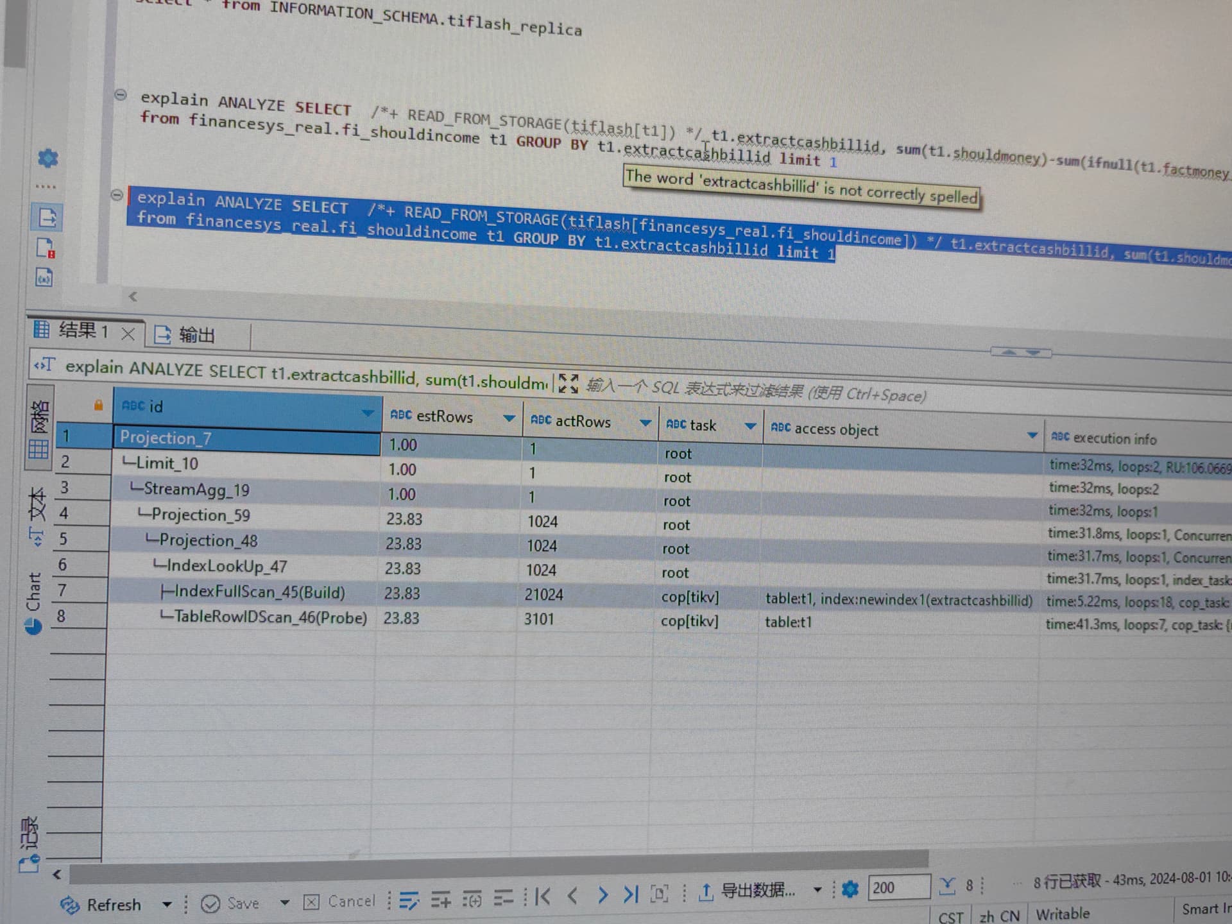Expand the export data dropdown arrow
Screen dimensions: 1232x924
pyautogui.click(x=817, y=889)
